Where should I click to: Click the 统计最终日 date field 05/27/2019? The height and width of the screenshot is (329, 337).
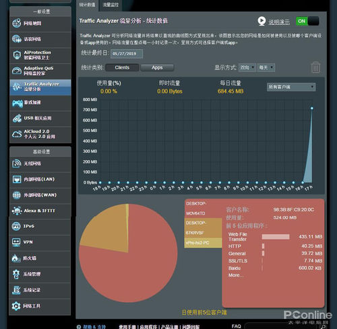coord(127,54)
